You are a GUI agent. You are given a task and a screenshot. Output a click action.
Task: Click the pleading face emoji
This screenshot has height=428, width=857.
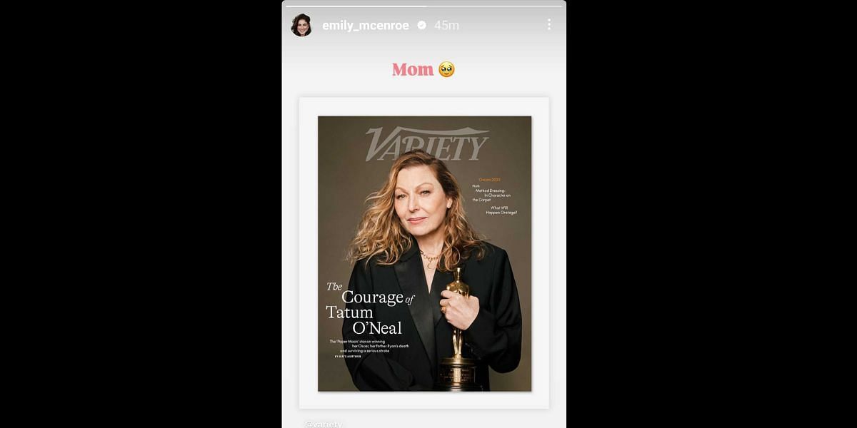(x=446, y=69)
